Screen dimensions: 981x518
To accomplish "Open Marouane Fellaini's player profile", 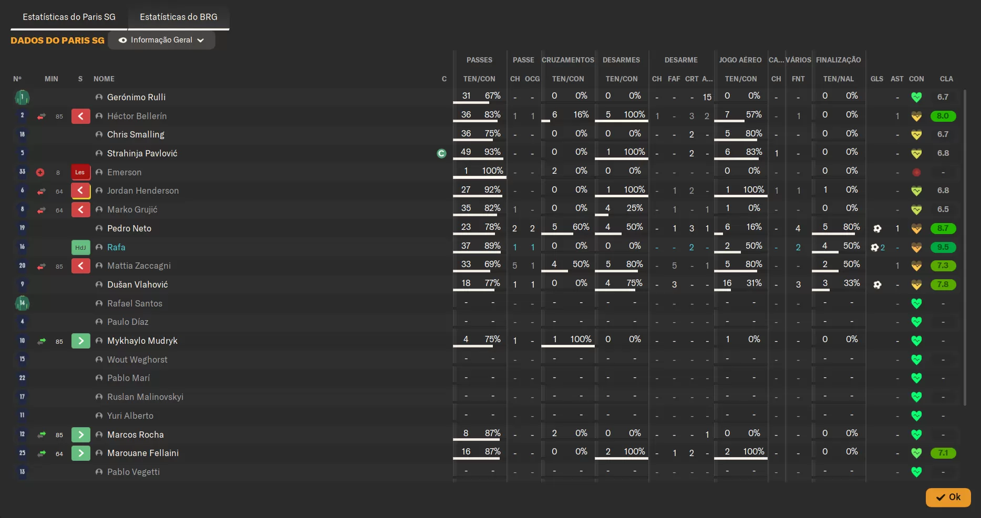I will [143, 453].
